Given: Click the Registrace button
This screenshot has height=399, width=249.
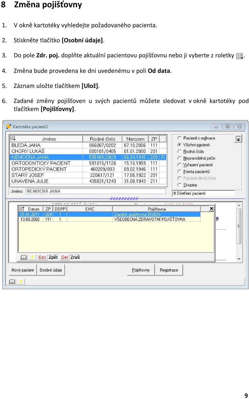Looking at the screenshot, I should [169, 270].
